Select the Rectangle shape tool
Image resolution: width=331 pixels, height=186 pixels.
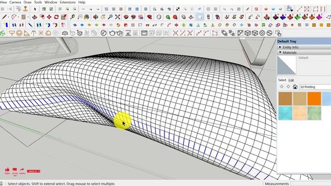click(x=24, y=17)
